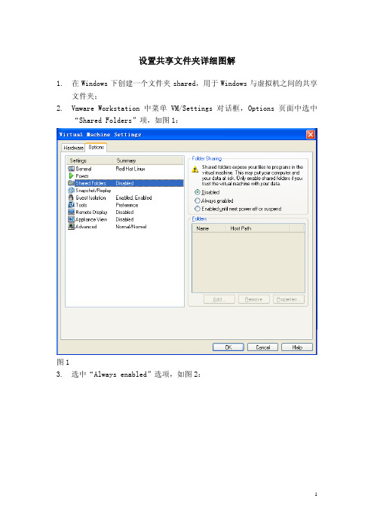Image resolution: width=374 pixels, height=529 pixels.
Task: Select the Always enabled radio option
Action: pyautogui.click(x=198, y=200)
